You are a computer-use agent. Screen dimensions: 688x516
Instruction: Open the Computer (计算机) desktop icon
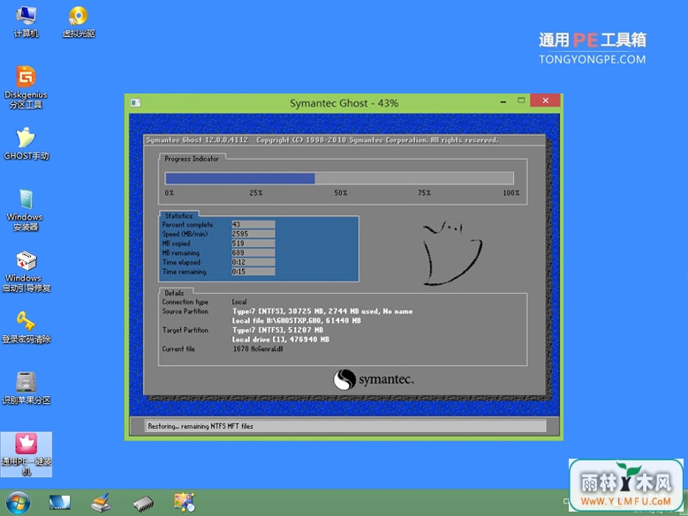(x=26, y=22)
